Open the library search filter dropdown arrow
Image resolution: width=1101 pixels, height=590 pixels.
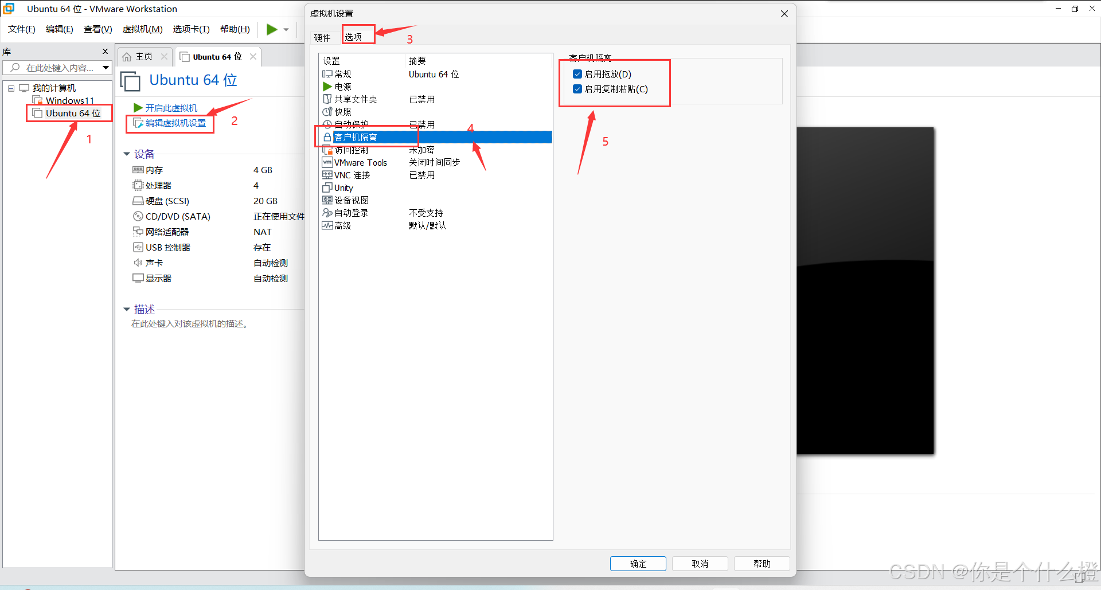(106, 68)
